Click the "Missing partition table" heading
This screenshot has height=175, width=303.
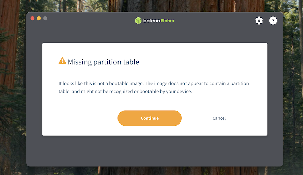click(103, 62)
